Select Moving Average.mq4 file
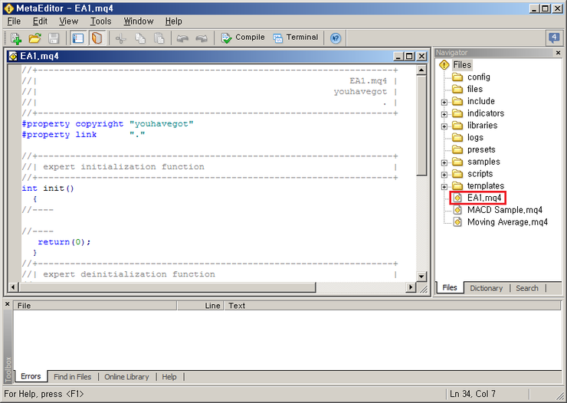This screenshot has width=567, height=403. pos(507,222)
